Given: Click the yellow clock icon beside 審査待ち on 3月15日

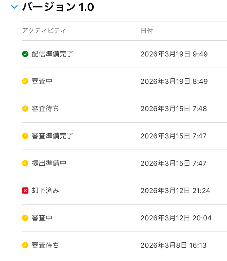Looking at the screenshot, I should point(25,109).
